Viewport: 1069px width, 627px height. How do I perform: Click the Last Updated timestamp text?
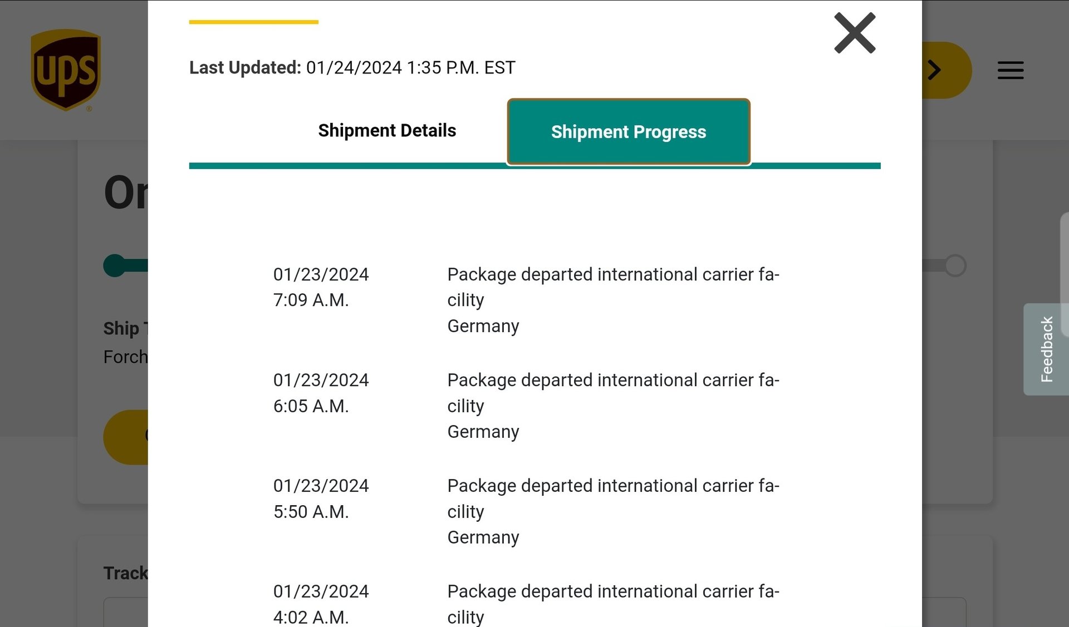click(352, 67)
